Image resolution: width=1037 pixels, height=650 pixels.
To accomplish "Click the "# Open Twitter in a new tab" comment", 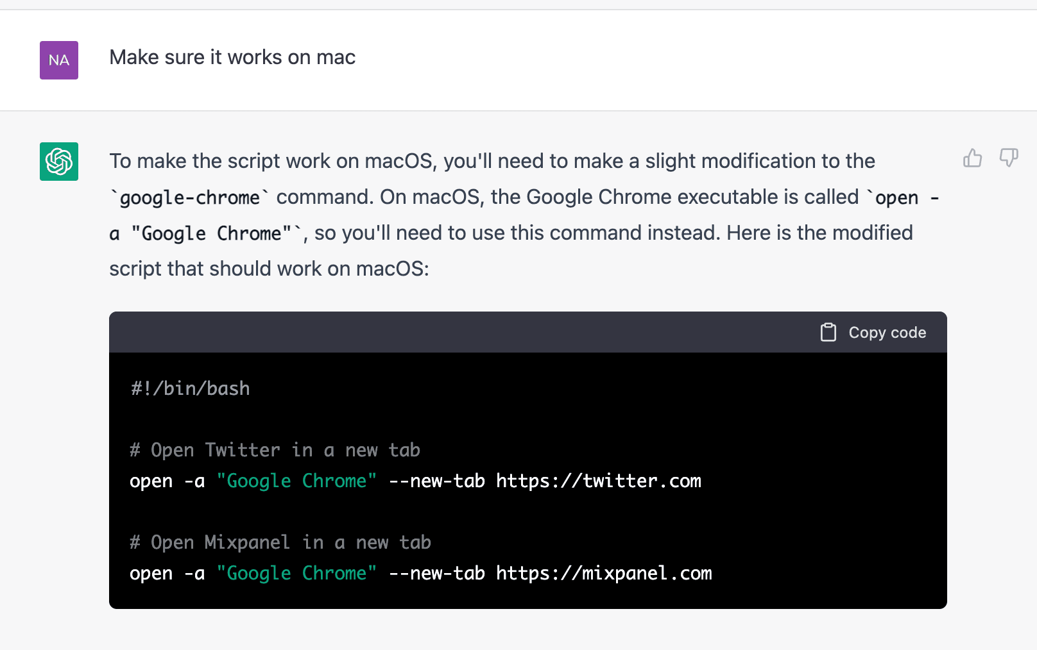I will pos(275,450).
